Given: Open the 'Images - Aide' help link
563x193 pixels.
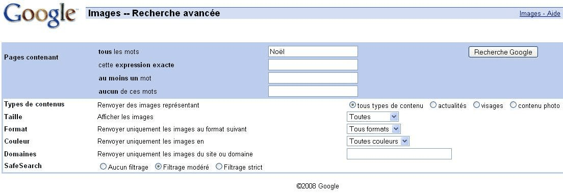Looking at the screenshot, I should [x=540, y=14].
